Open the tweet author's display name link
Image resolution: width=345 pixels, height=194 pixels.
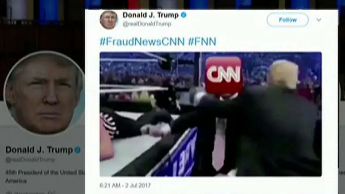151,15
